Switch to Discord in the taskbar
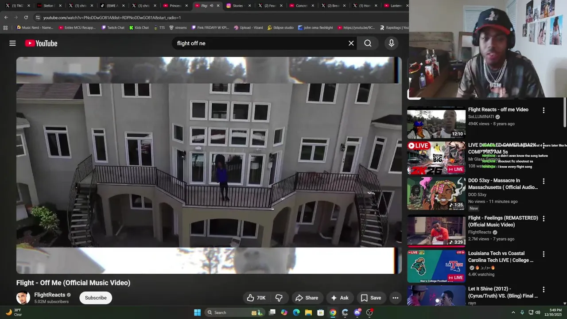The width and height of the screenshot is (567, 319). tap(357, 312)
